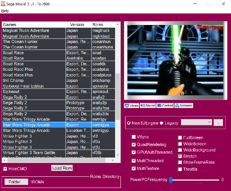This screenshot has height=191, width=231.
Task: Click the game list scroll down arrow
Action: [x=118, y=155]
